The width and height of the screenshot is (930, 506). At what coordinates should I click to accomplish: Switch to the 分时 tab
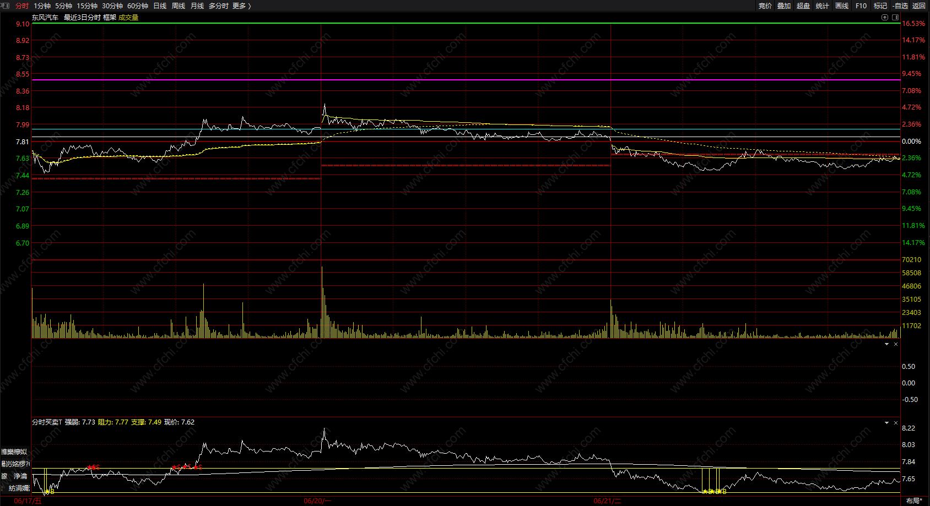coord(22,6)
